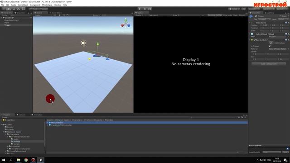Select the Rect tool in toolbar
The image size is (290, 163).
pos(24,9)
